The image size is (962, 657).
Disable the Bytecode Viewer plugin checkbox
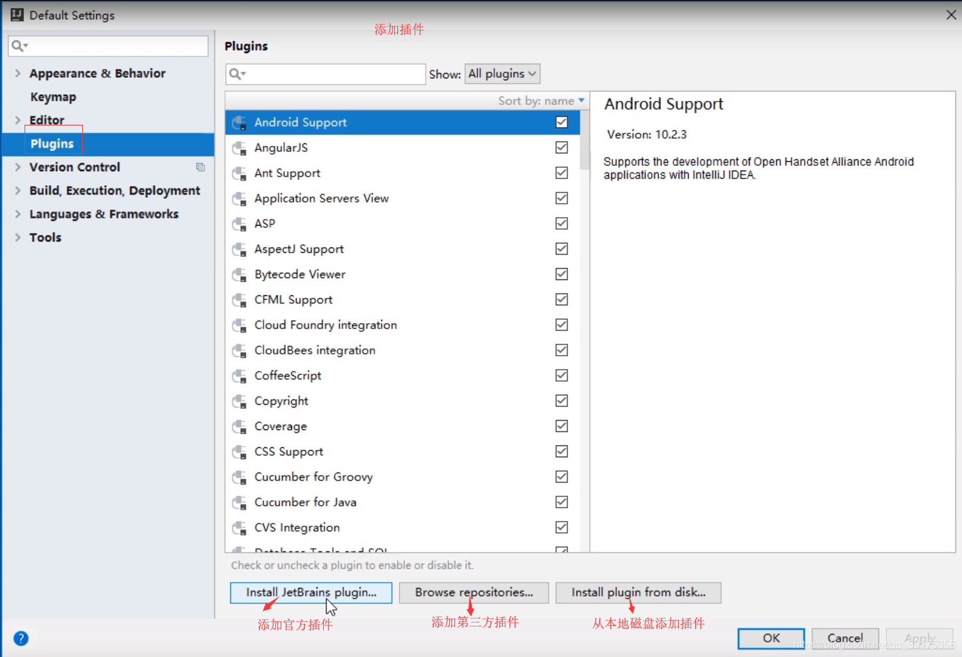click(x=561, y=274)
